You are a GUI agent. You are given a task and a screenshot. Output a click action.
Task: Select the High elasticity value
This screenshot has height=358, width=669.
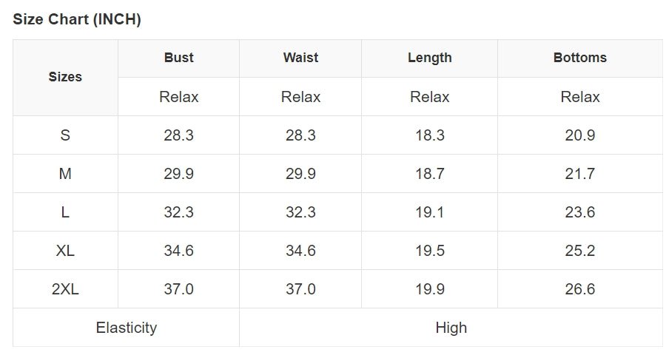(451, 328)
